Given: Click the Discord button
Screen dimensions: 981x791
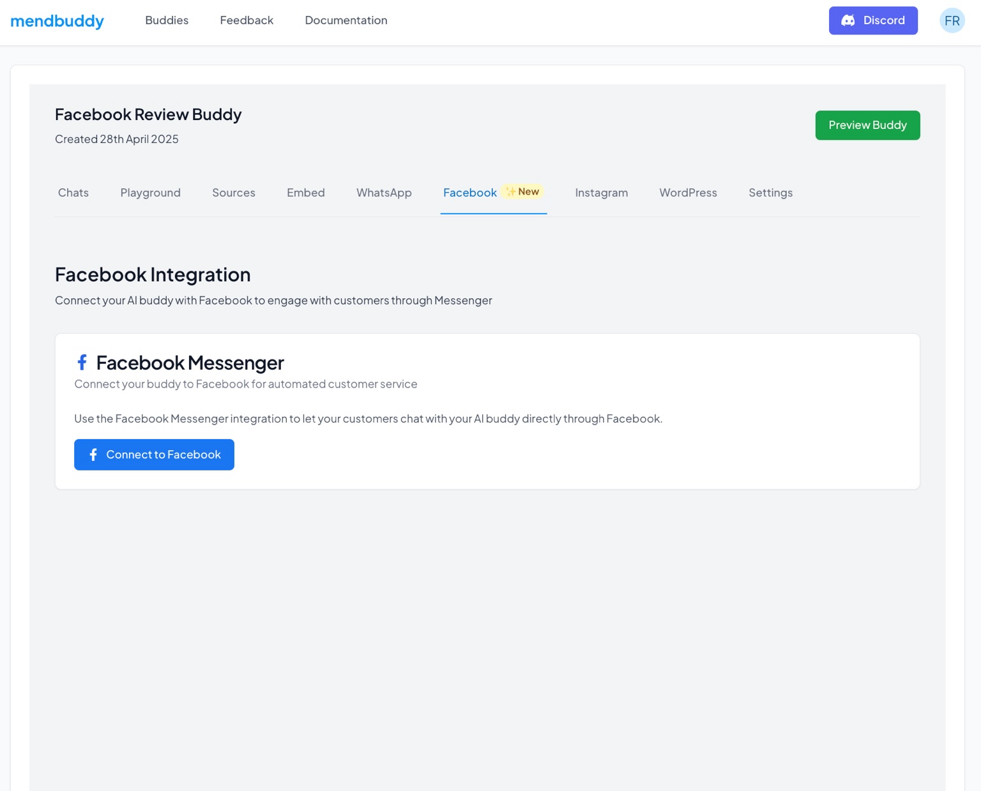Looking at the screenshot, I should 873,20.
